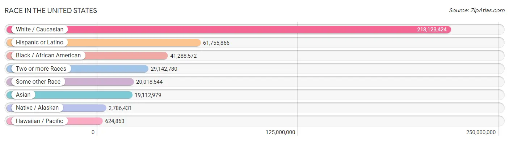Click the 218,123,424 value text

coord(432,30)
